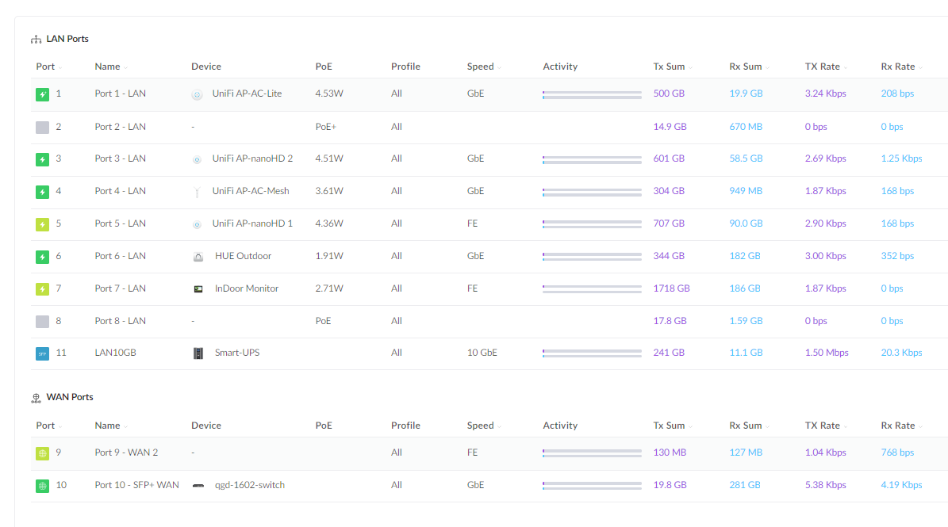Viewport: 948px width, 527px height.
Task: Click the activity bar for LAN10GB port
Action: [592, 353]
